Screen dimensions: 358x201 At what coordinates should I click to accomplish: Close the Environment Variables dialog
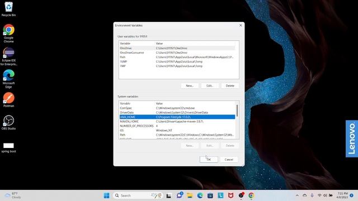pyautogui.click(x=241, y=25)
